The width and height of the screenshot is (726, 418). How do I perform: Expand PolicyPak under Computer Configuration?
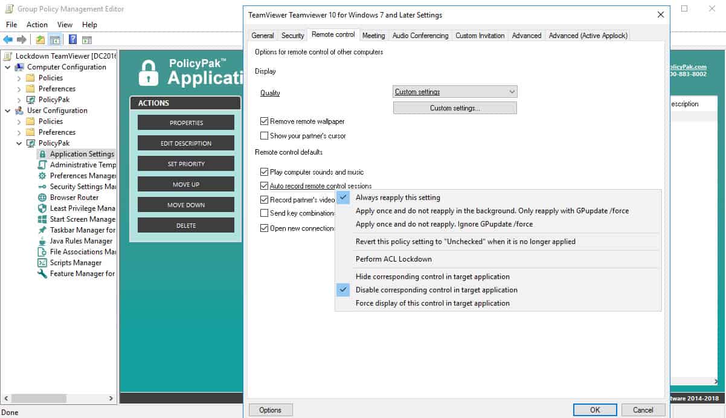19,100
